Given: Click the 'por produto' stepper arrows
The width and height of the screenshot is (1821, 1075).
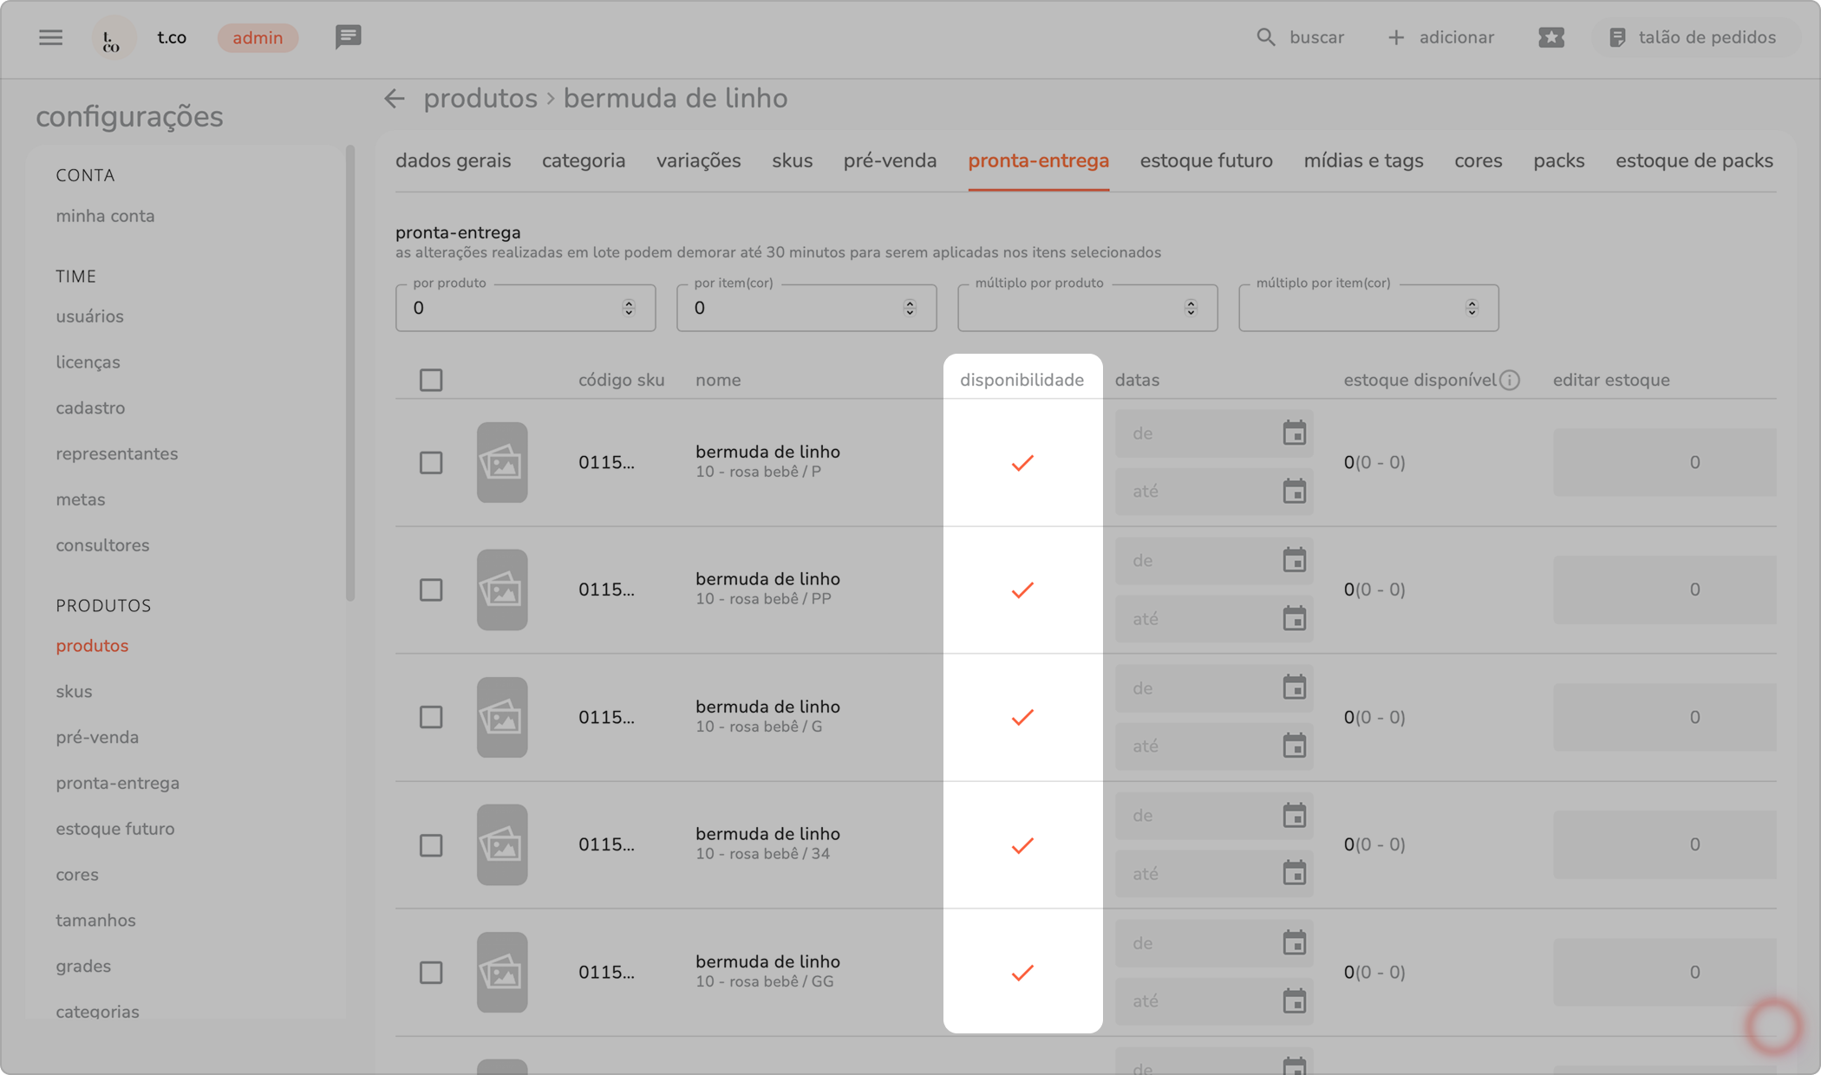Looking at the screenshot, I should [629, 308].
